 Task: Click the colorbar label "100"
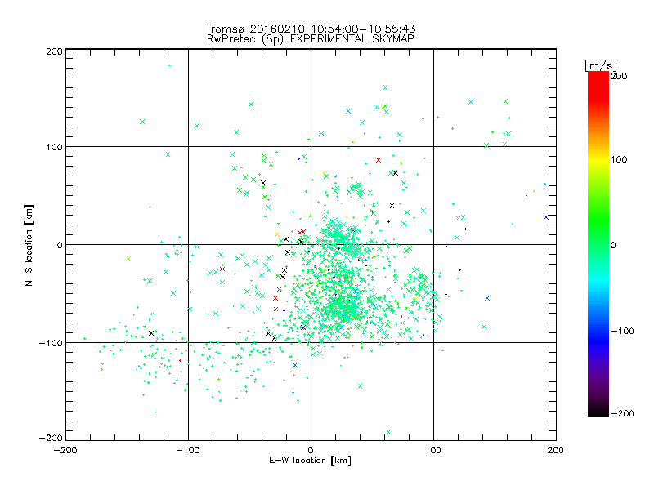(619, 159)
